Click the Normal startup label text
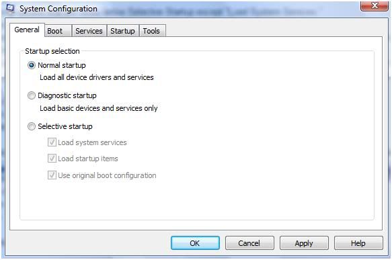 point(62,65)
